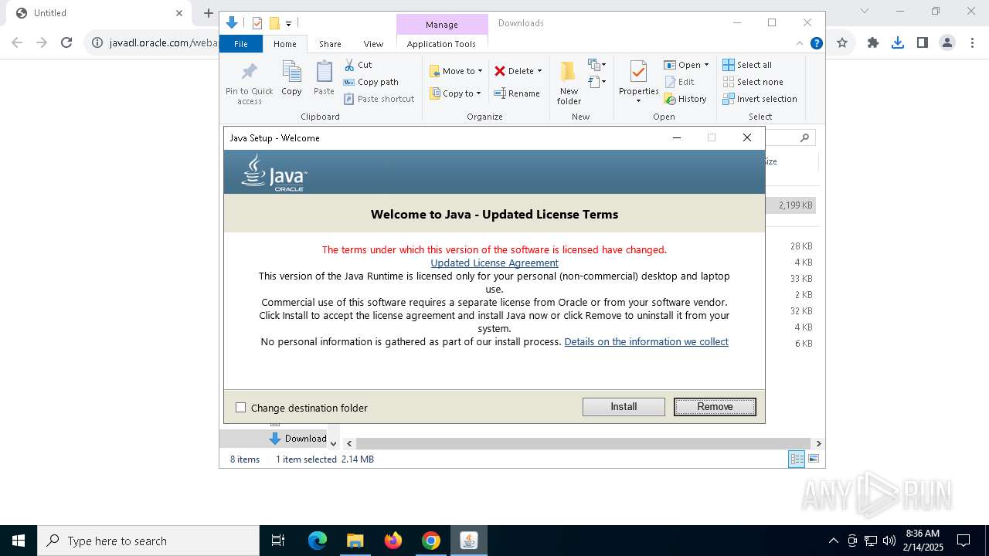
Task: Click the Remove button in Java Setup
Action: pos(715,407)
